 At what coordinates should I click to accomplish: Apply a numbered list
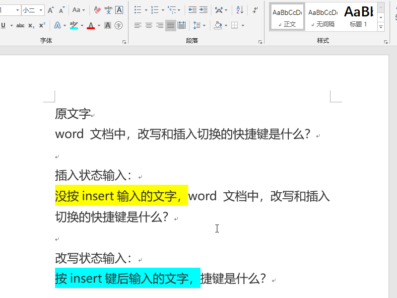154,10
